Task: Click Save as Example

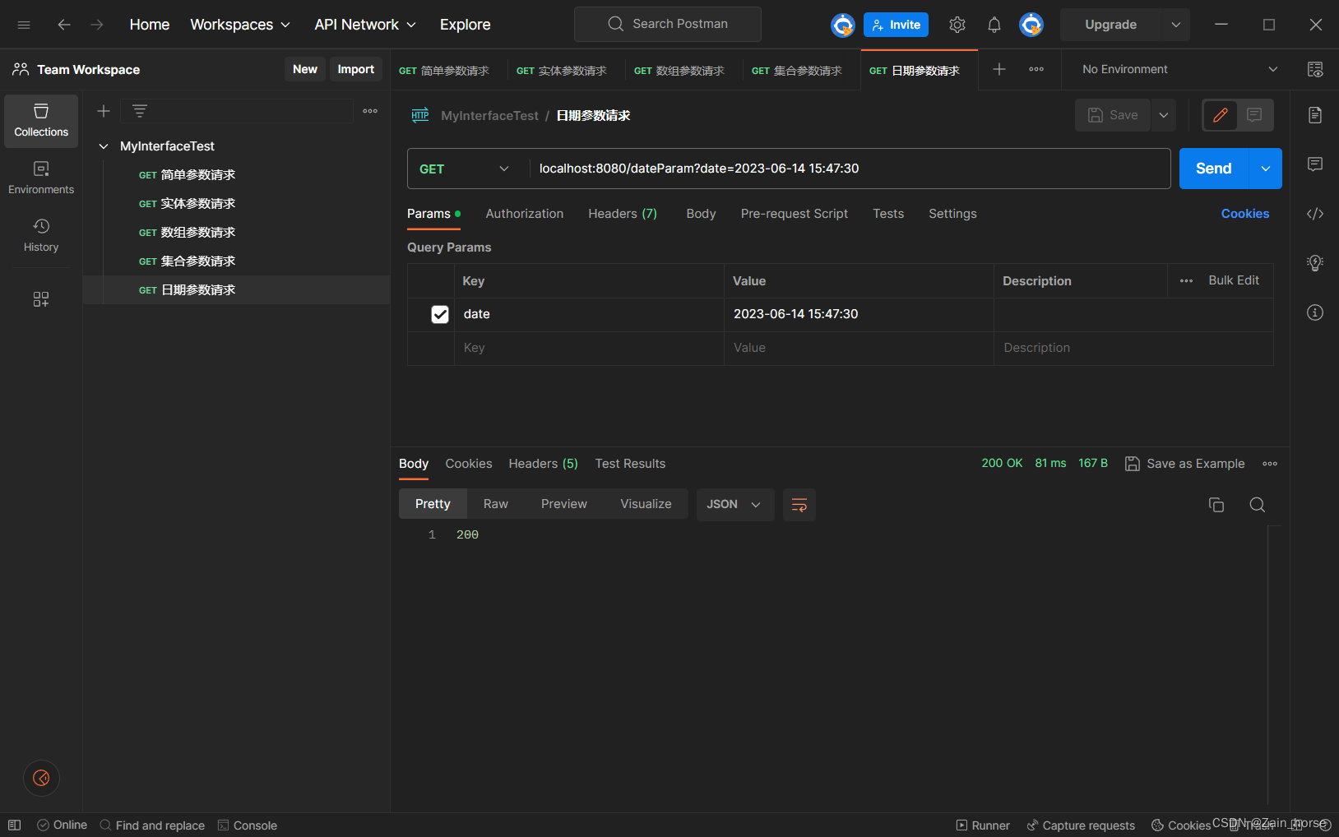Action: point(1185,464)
